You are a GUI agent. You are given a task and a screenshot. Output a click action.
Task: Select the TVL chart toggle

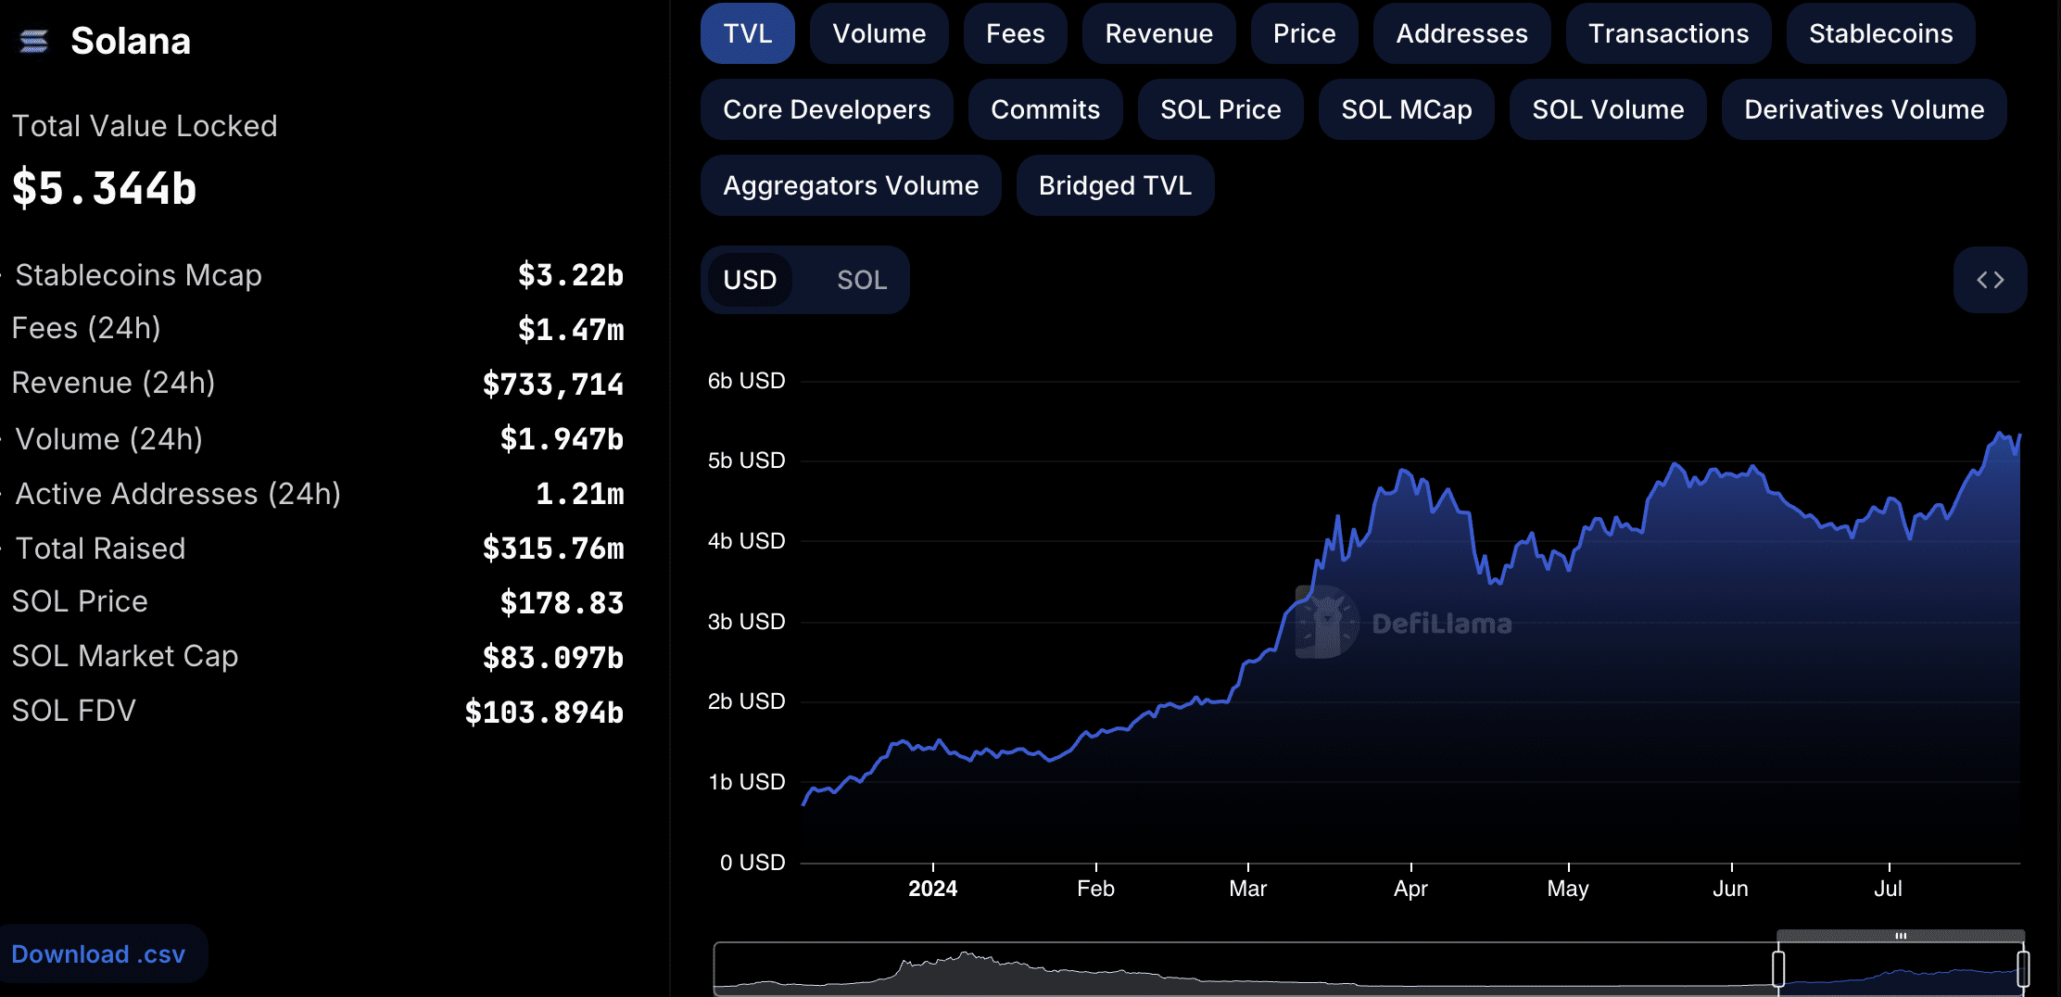(x=748, y=33)
